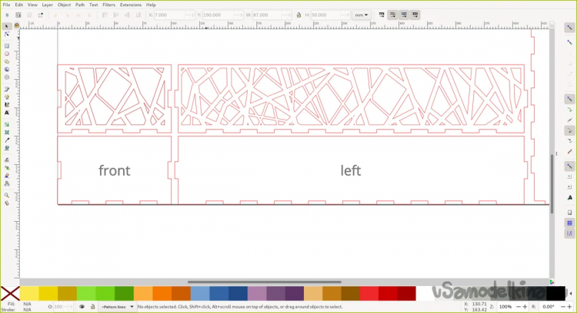Screen dimensions: 577x313
Task: Open the Filters menu
Action: (108, 5)
